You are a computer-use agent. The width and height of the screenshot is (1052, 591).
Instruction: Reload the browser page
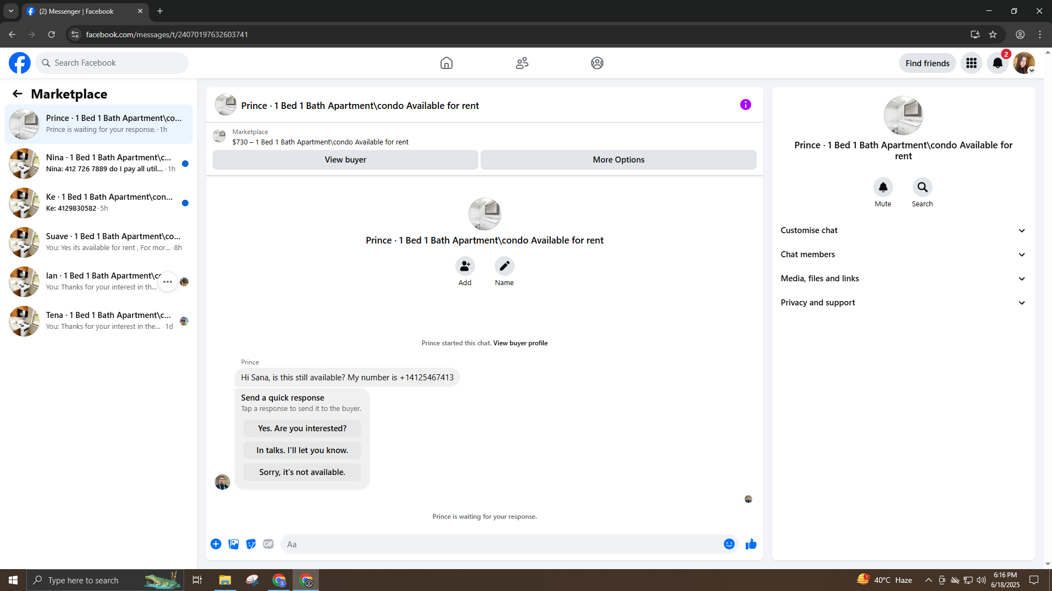52,34
